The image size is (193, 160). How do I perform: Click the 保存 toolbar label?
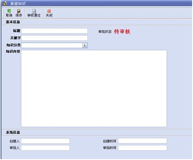coord(19,15)
